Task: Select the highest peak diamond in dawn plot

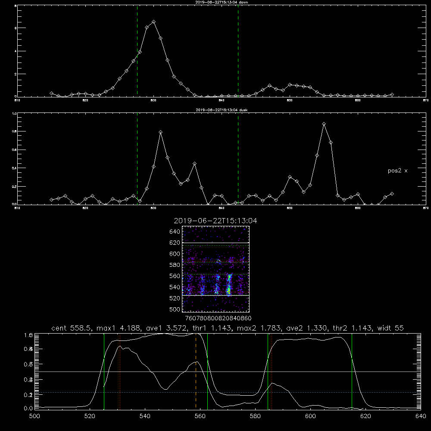Action: click(x=154, y=22)
